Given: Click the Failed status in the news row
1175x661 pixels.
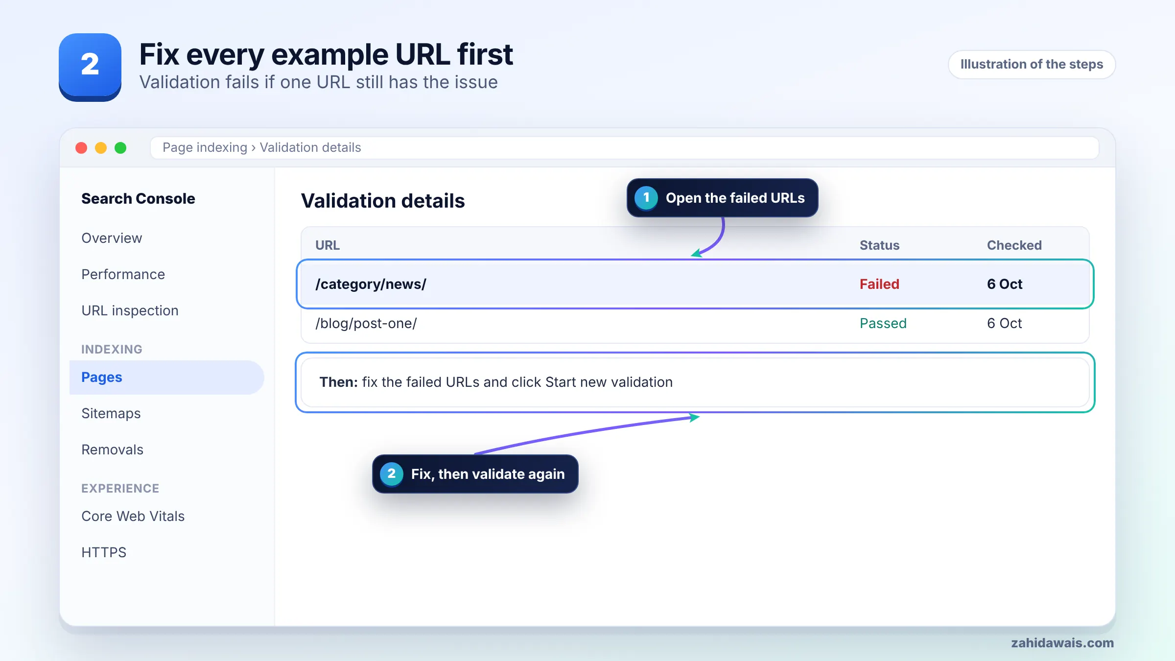Looking at the screenshot, I should coord(879,284).
